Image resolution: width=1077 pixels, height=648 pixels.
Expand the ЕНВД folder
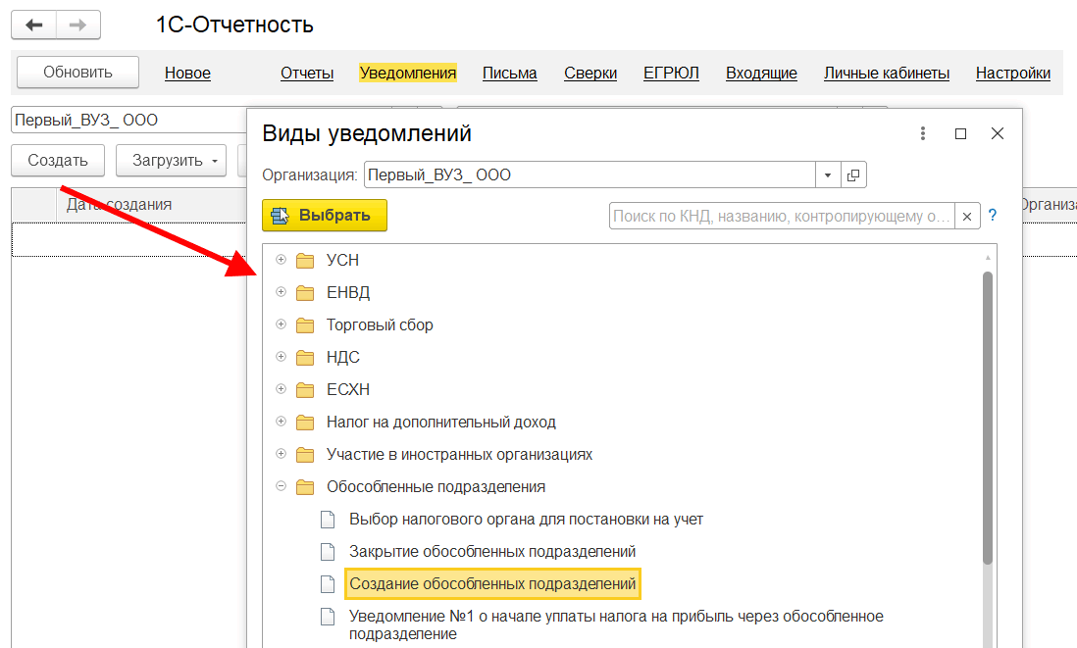pyautogui.click(x=281, y=292)
